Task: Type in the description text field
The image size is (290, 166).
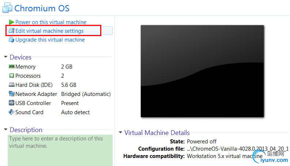Action: tap(60, 150)
